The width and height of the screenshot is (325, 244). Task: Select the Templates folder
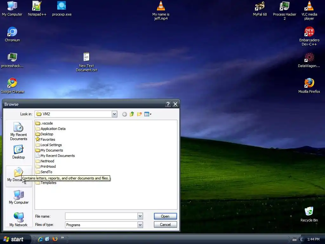tap(46, 183)
